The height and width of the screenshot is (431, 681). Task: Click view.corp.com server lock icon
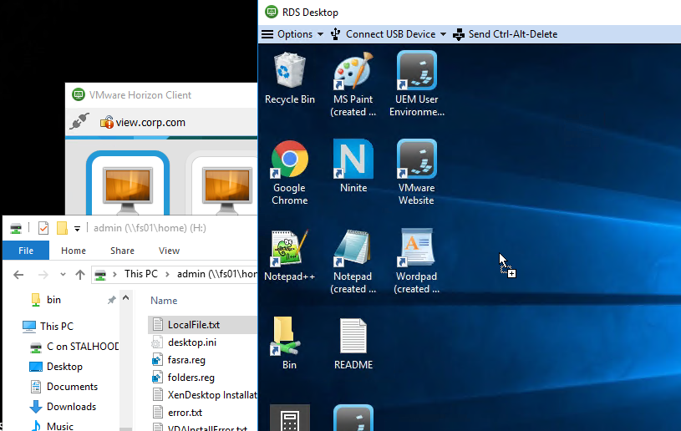click(107, 122)
